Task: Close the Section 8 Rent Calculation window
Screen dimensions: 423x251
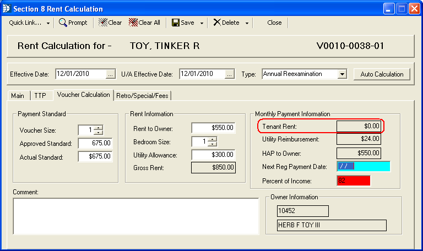Action: 414,9
